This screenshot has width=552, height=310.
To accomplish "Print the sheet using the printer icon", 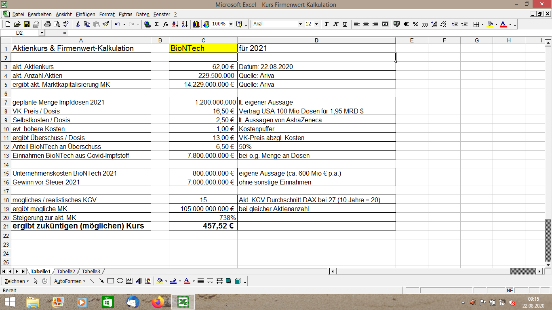I will (47, 24).
